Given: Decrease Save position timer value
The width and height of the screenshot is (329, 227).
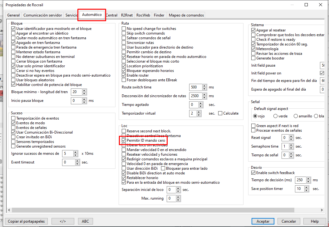Looking at the screenshot, I should [307, 190].
